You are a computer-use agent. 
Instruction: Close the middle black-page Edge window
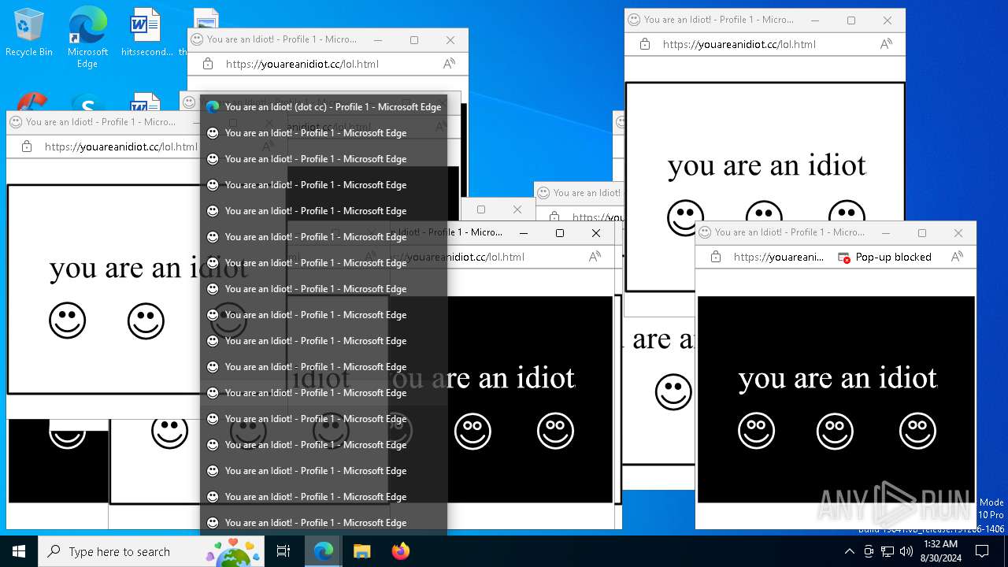tap(596, 233)
